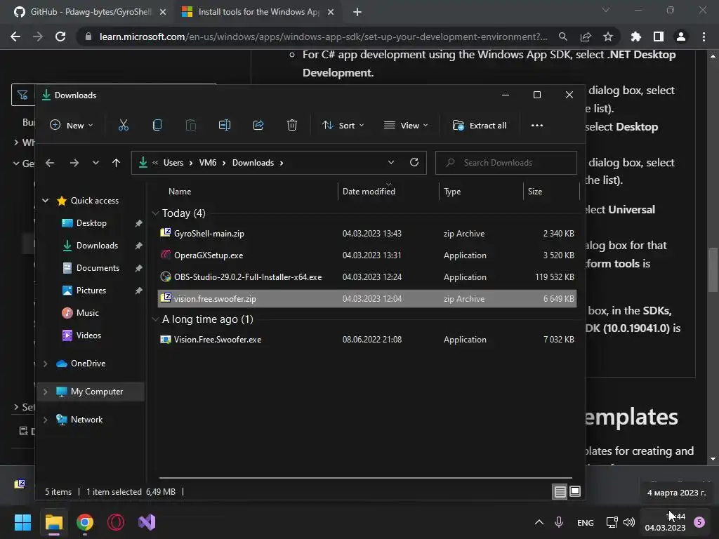
Task: Click the Cut scissors icon in Explorer toolbar
Action: click(x=124, y=125)
